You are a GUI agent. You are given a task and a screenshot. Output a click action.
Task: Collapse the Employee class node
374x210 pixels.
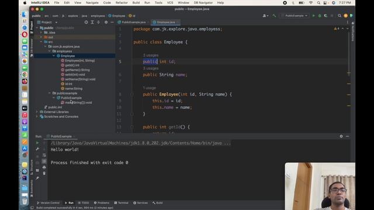click(x=54, y=56)
